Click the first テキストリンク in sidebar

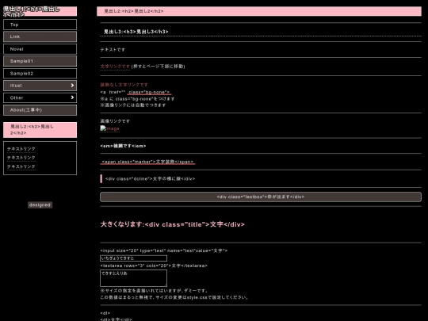pos(21,149)
